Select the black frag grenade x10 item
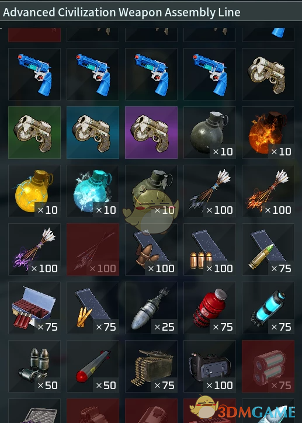302x423 pixels. tap(210, 133)
